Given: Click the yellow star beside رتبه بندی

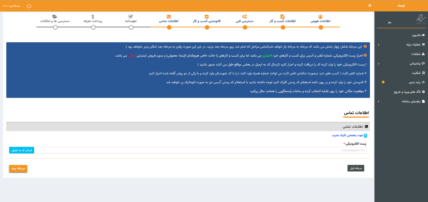Looking at the screenshot, I should [x=383, y=82].
